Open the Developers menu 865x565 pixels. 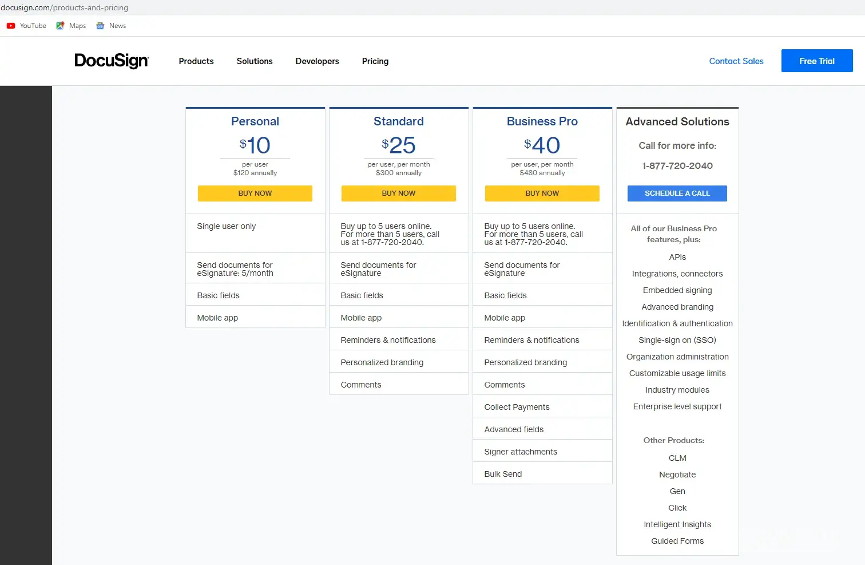pos(317,61)
